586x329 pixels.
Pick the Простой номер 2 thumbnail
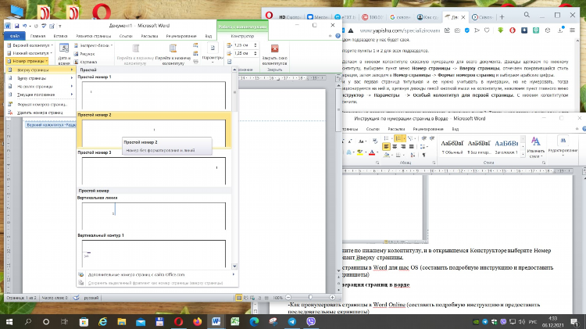point(154,130)
